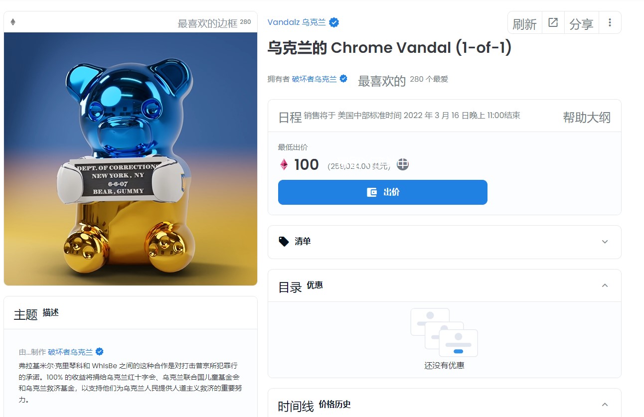644x417 pixels.
Task: Click the blue 出价 bid button
Action: tap(382, 192)
